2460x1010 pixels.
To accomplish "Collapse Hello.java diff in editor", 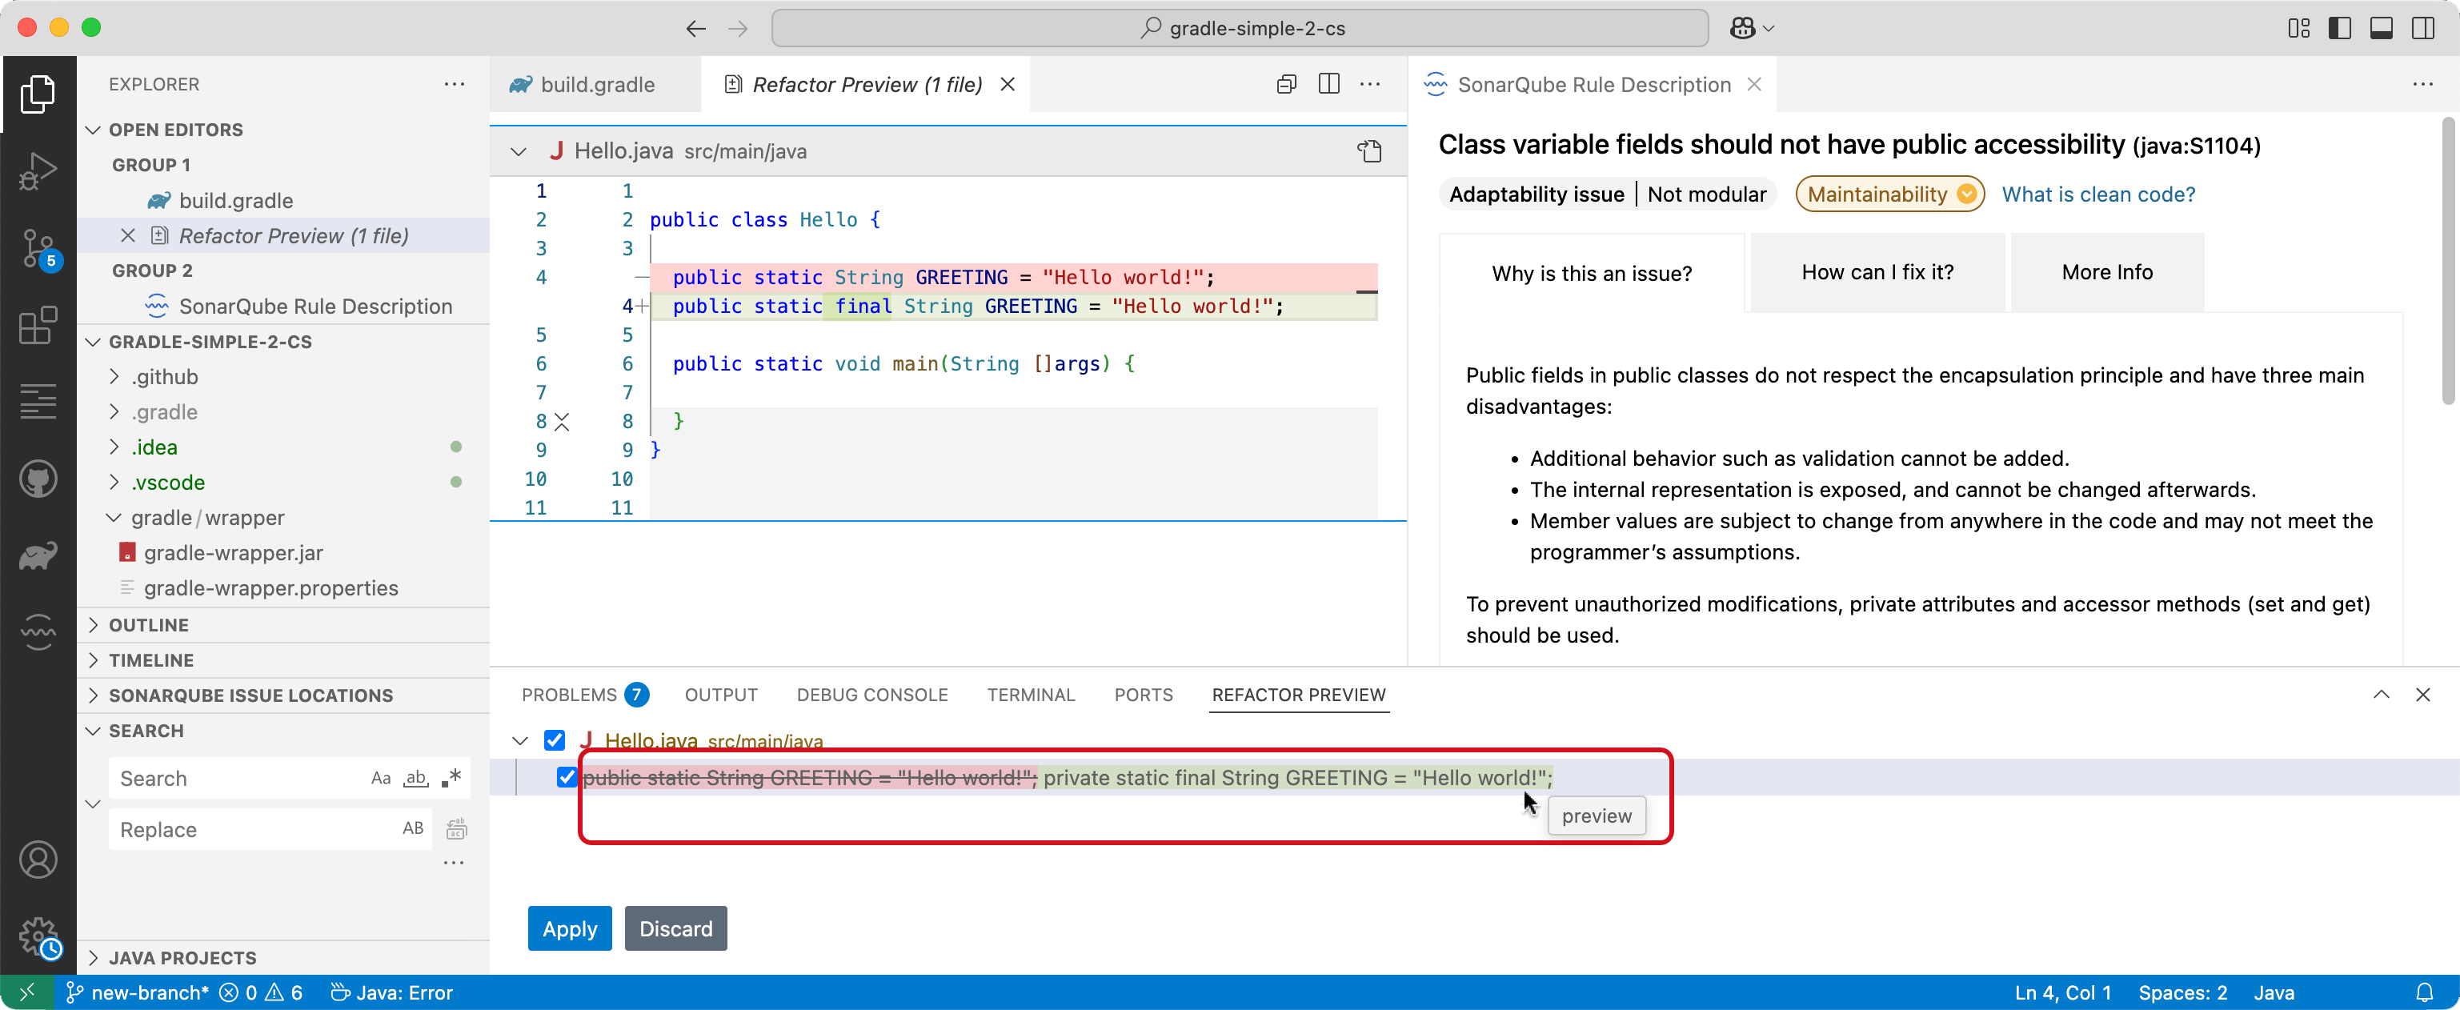I will (x=519, y=150).
